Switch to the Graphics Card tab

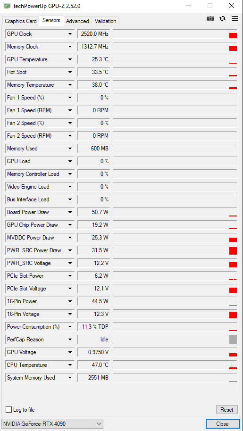point(21,21)
